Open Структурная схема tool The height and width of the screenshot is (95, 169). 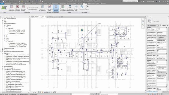pos(49,8)
